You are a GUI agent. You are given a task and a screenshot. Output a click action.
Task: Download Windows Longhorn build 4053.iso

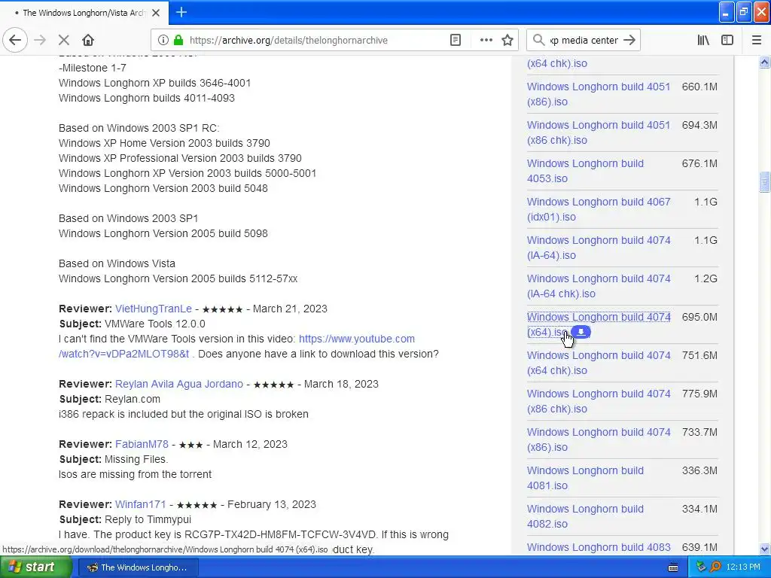click(x=585, y=171)
